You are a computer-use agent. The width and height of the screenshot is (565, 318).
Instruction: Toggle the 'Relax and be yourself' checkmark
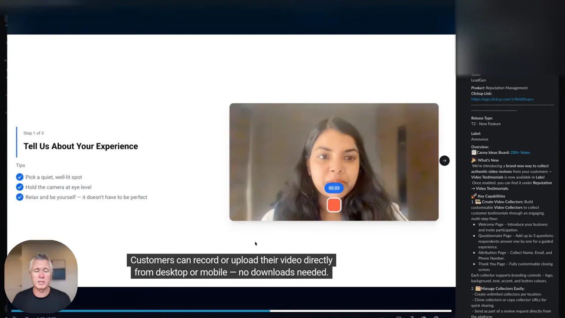pos(19,197)
